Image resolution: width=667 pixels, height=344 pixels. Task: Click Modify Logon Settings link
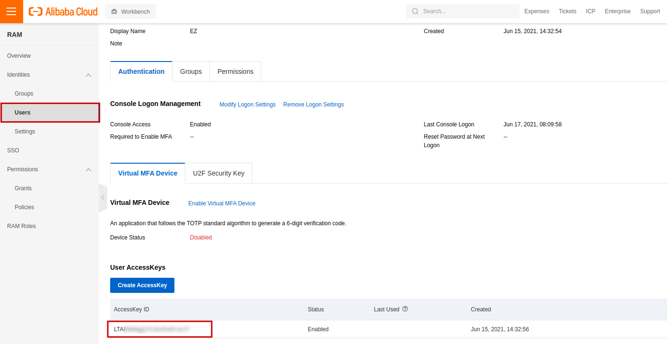248,105
